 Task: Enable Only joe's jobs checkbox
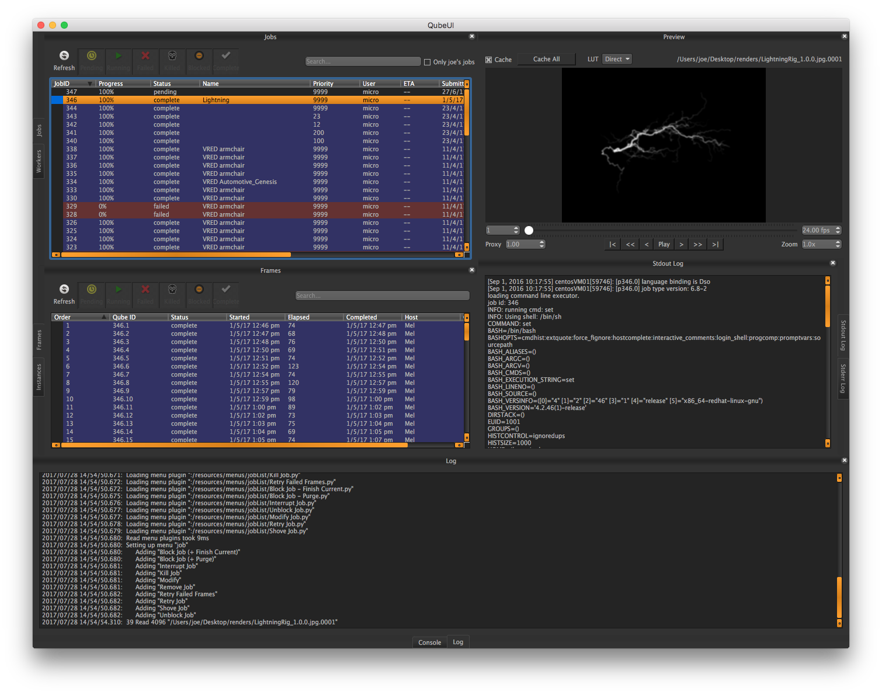coord(427,62)
